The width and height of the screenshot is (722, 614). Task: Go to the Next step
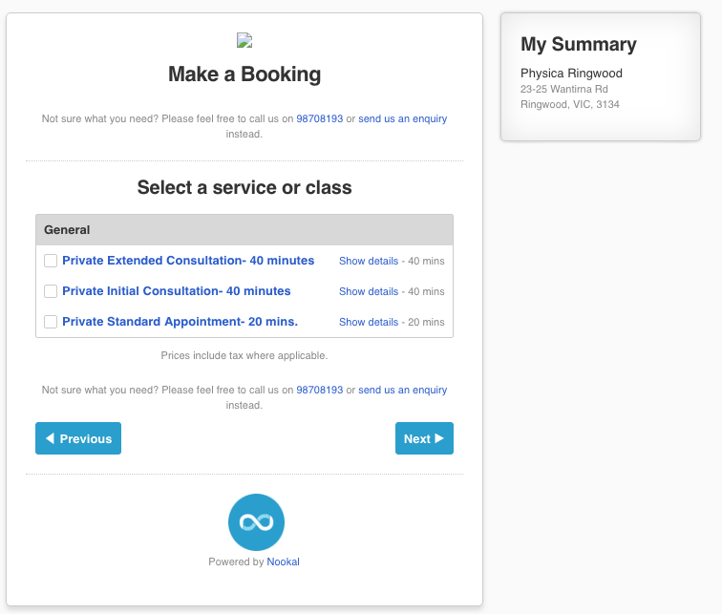424,438
